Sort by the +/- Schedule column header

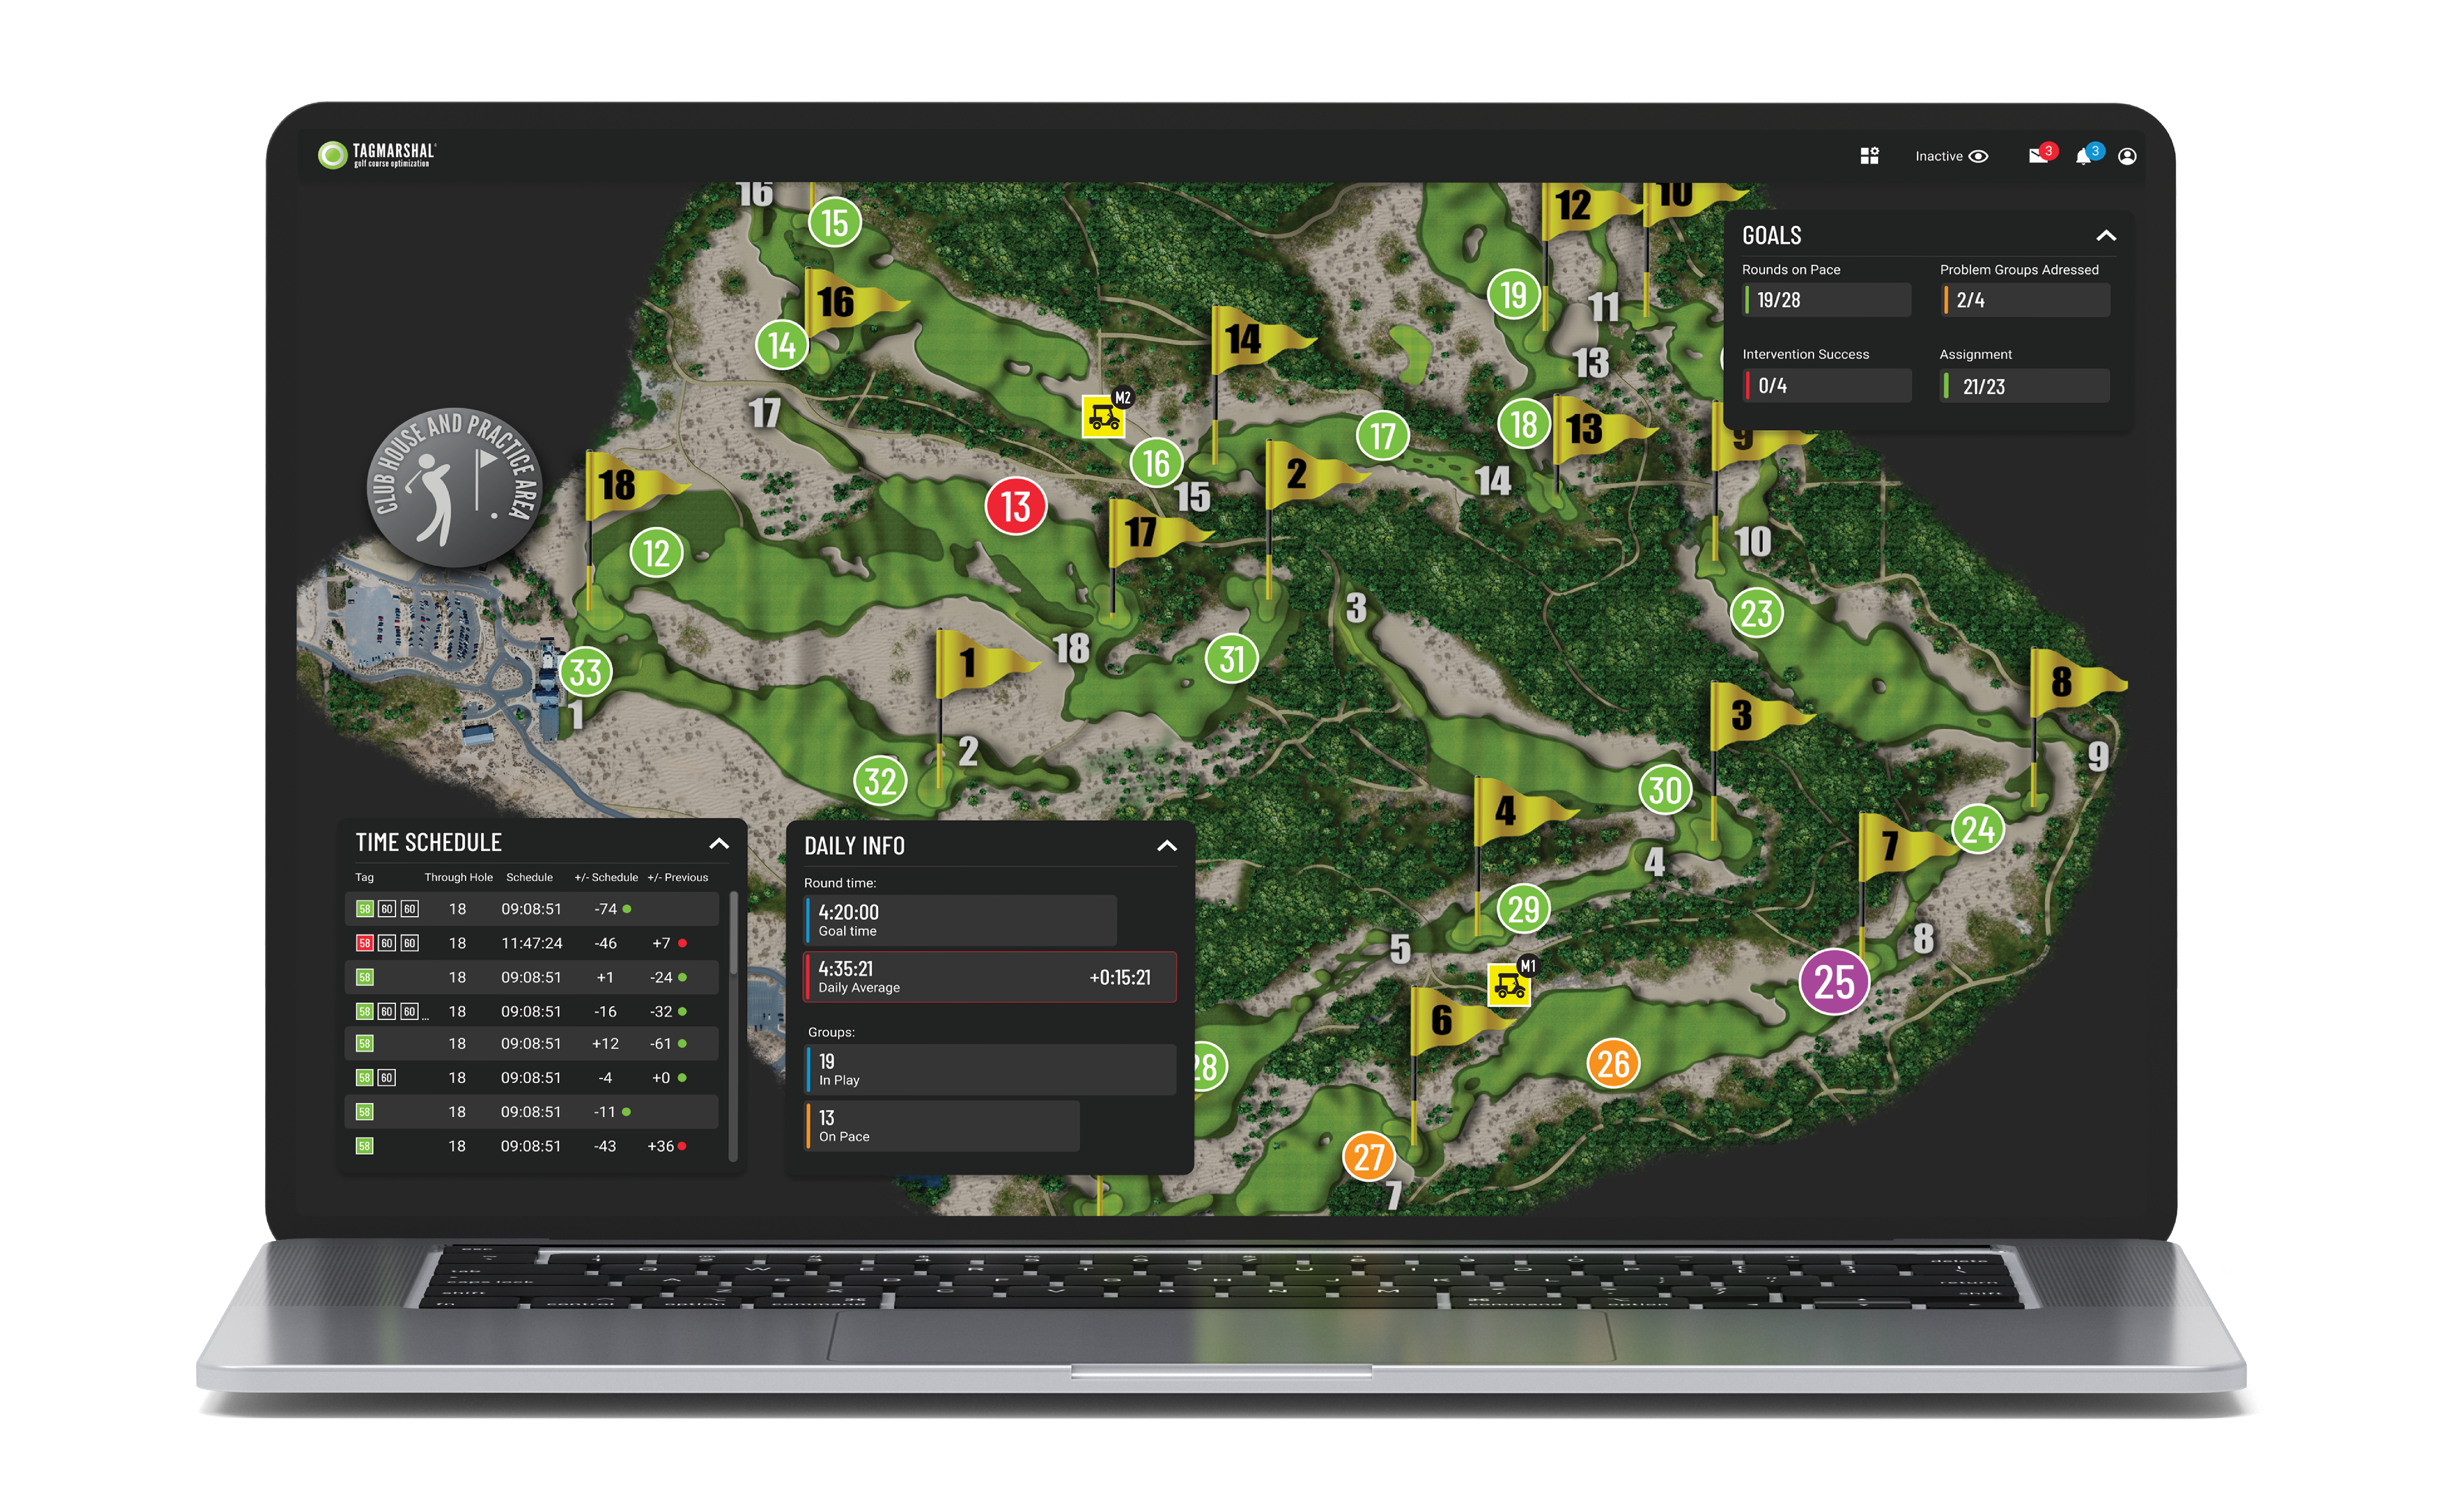coord(606,878)
